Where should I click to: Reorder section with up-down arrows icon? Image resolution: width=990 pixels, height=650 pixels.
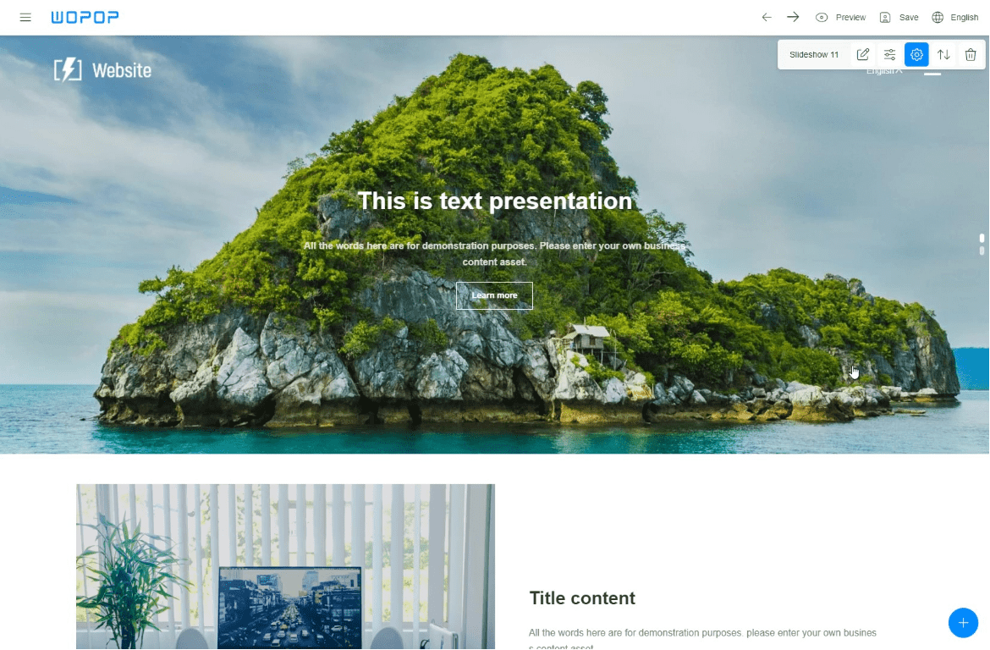coord(944,54)
